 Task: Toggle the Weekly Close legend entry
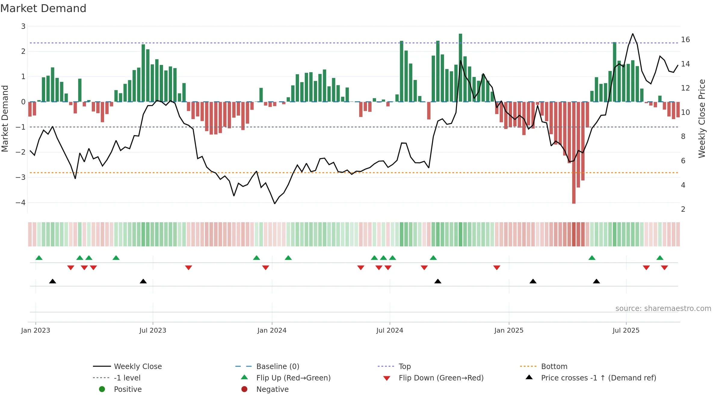tap(138, 366)
